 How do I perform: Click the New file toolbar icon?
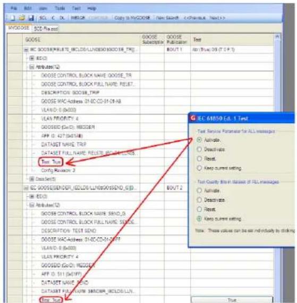click(x=12, y=18)
